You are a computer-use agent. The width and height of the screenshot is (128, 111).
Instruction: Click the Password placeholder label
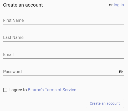pyautogui.click(x=12, y=72)
